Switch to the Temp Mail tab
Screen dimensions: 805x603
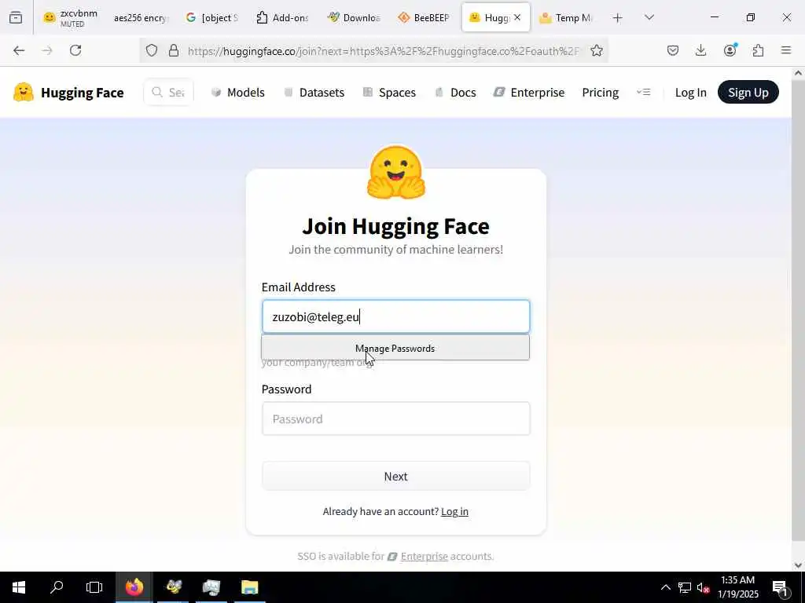pos(566,18)
